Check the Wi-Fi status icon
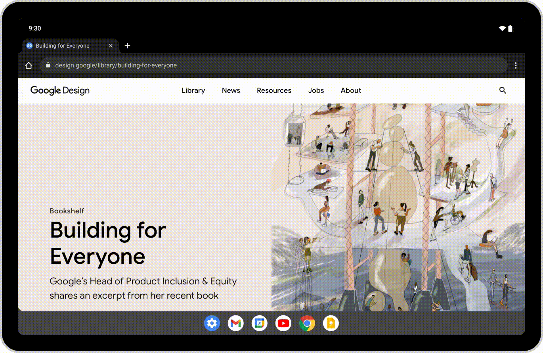 (502, 29)
